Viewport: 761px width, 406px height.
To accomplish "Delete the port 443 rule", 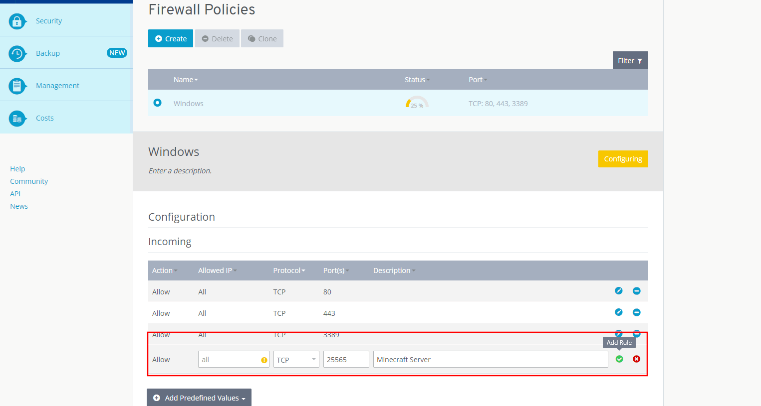I will tap(636, 312).
